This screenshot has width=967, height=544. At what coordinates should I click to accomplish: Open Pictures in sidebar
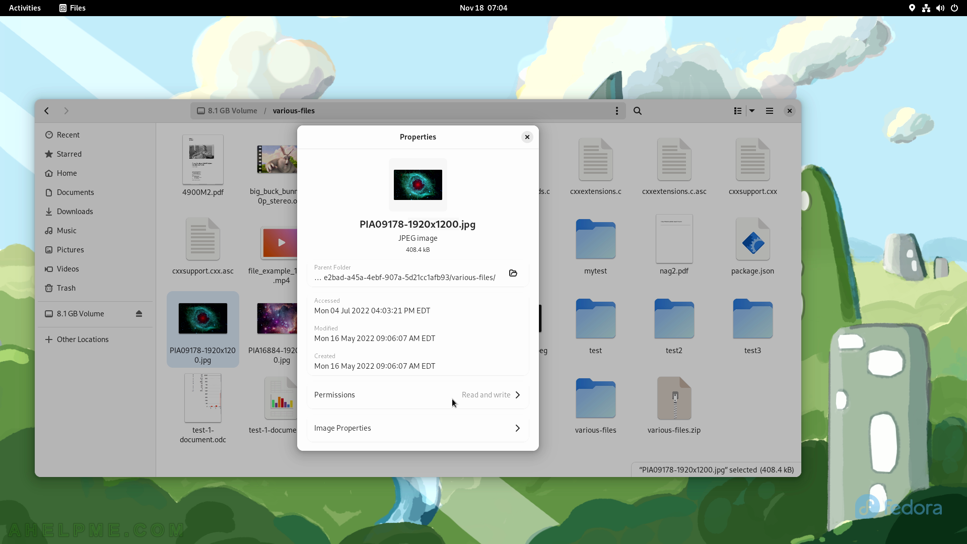coord(95,250)
